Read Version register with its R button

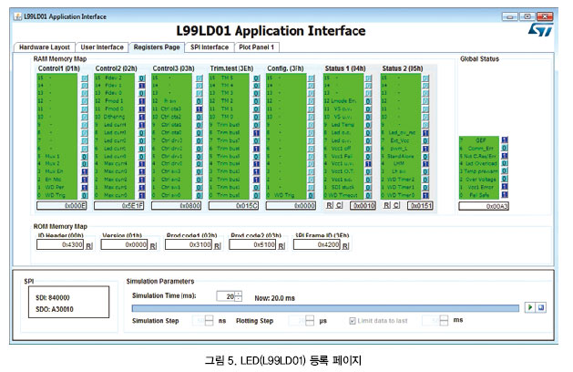(153, 246)
